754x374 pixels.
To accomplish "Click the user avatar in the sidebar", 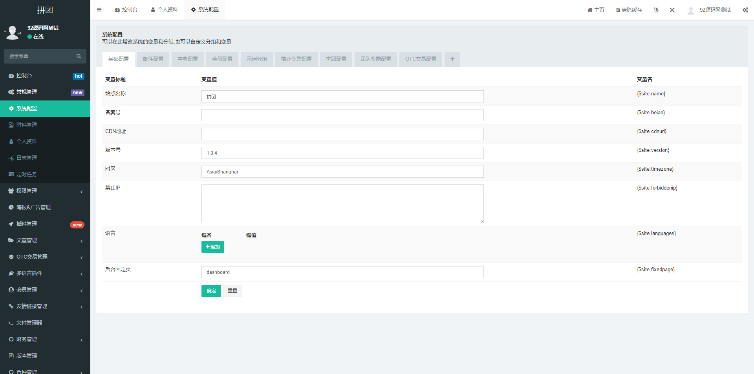I will pyautogui.click(x=13, y=33).
